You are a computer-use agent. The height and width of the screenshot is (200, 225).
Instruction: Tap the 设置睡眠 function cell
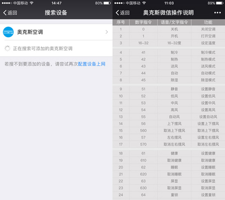(x=208, y=168)
